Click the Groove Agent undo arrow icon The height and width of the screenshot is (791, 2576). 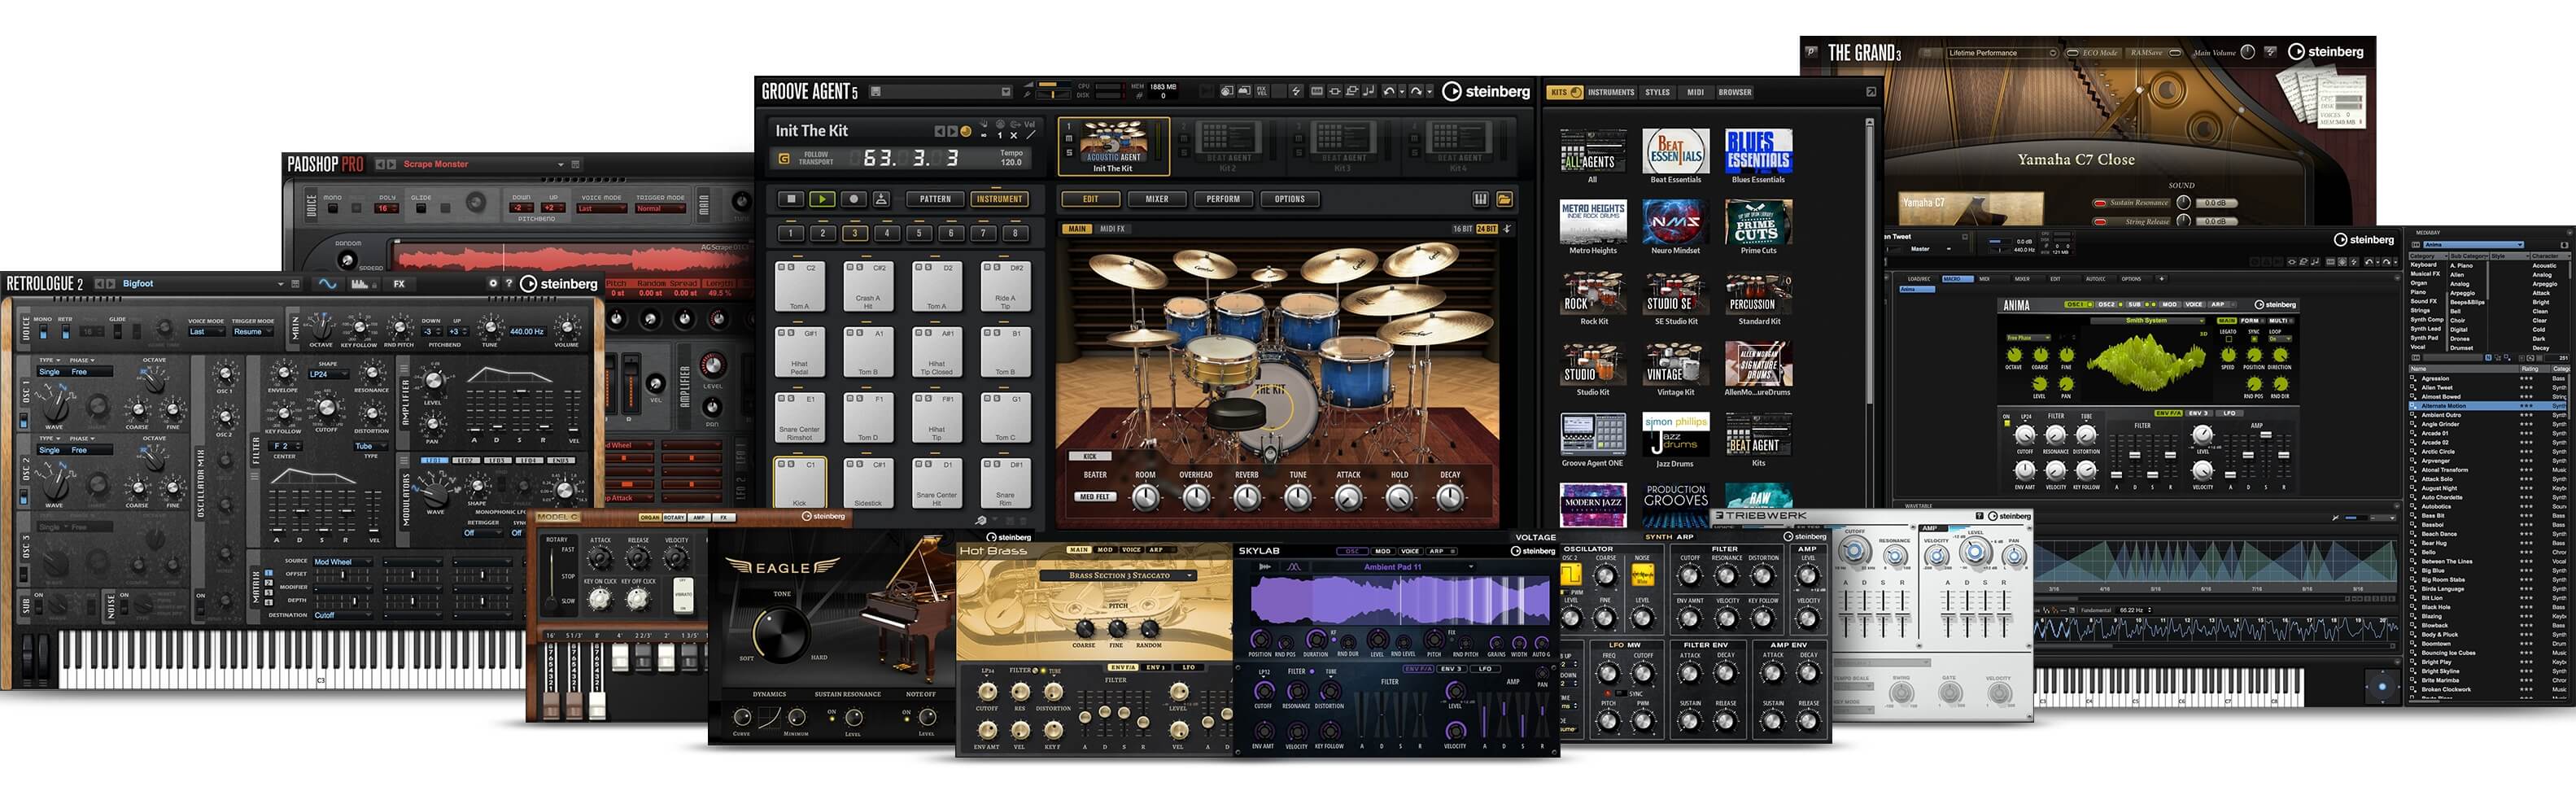pyautogui.click(x=1388, y=91)
